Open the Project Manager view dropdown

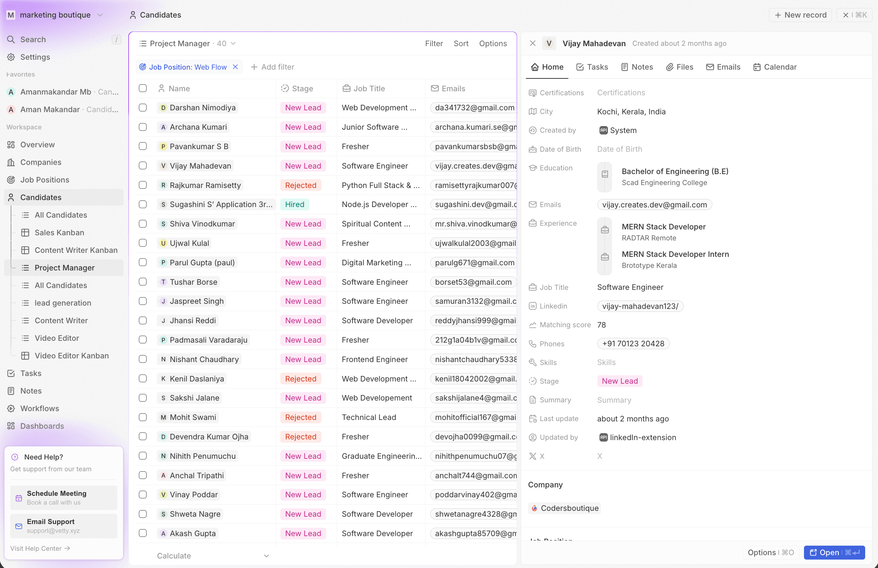point(188,44)
